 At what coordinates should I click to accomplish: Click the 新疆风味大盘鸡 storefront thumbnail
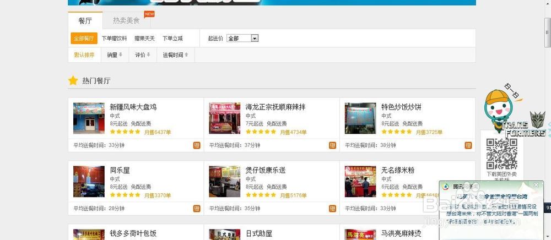tap(89, 118)
